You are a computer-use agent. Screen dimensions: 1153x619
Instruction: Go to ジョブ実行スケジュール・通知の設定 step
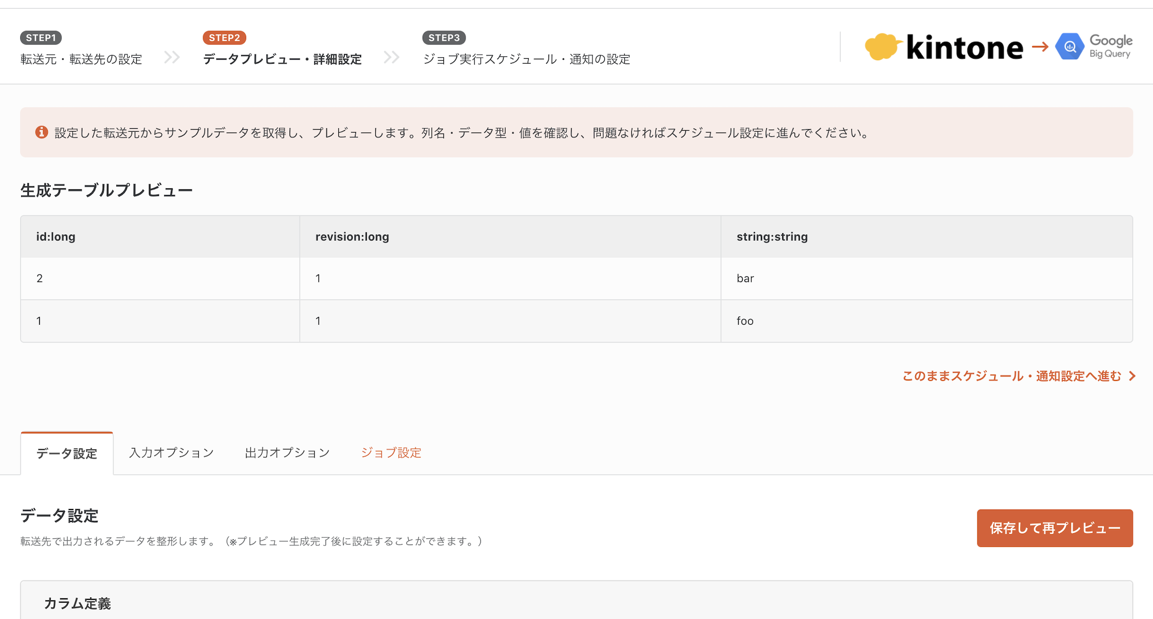tap(526, 59)
